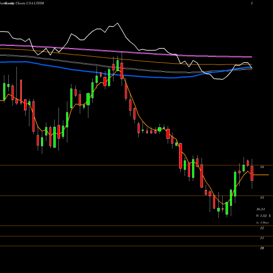Click the price label 18 on the axis
The image size is (273, 273).
pyautogui.click(x=262, y=167)
